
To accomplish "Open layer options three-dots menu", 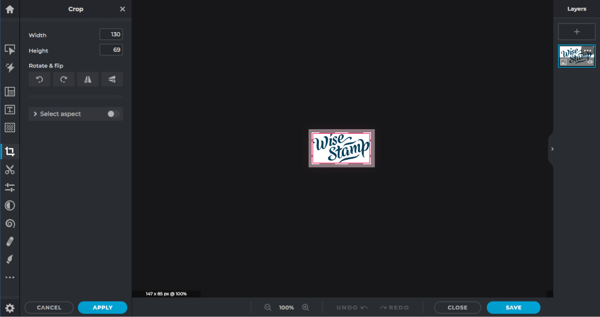I will point(588,50).
